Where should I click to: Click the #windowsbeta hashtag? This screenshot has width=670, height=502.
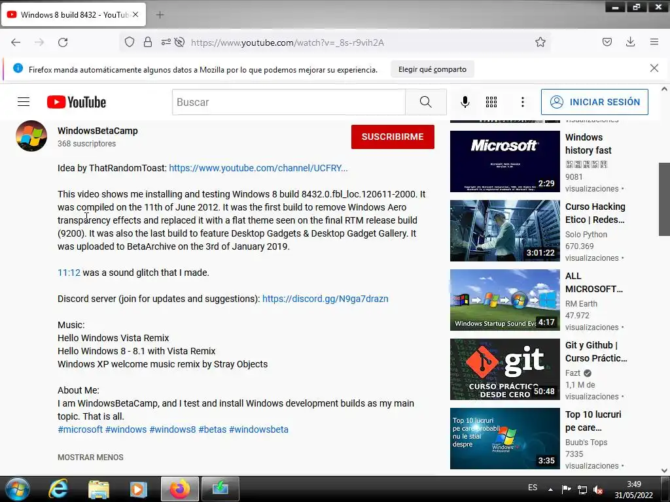point(258,429)
